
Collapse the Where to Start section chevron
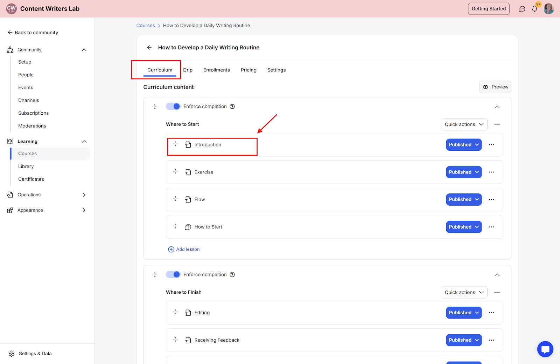[x=497, y=107]
